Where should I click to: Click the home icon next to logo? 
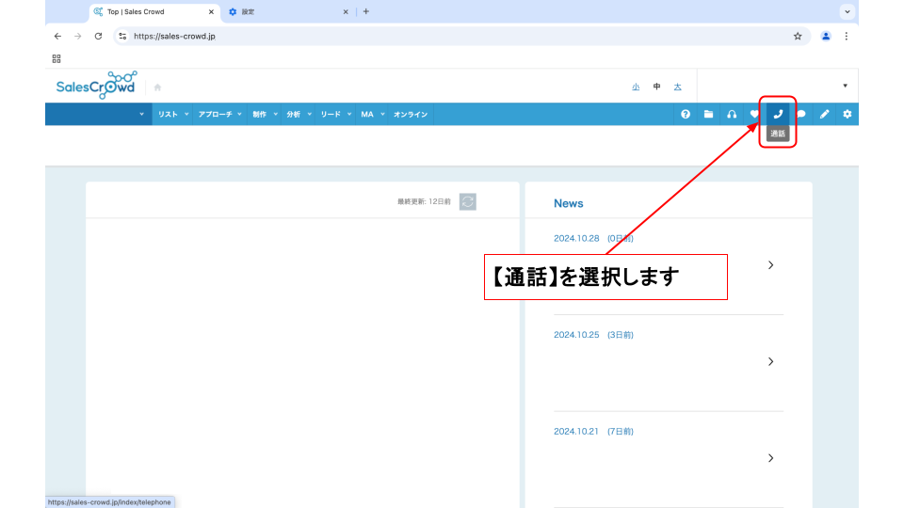[x=157, y=87]
